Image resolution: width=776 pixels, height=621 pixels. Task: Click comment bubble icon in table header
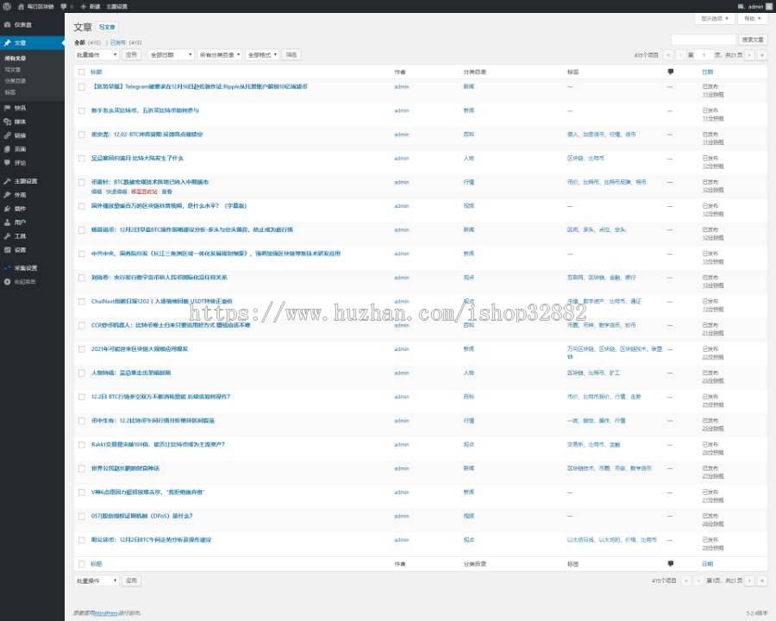point(671,72)
